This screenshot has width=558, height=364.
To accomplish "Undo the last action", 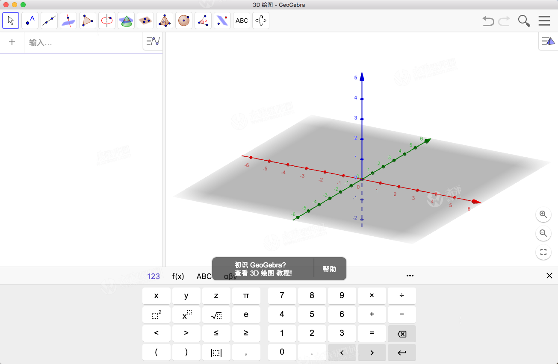I will (x=488, y=21).
